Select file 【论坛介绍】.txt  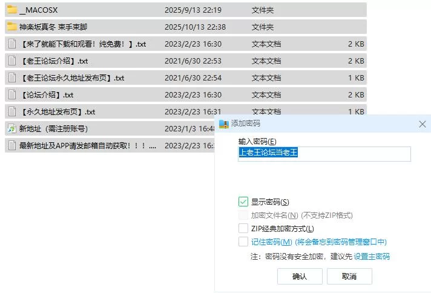pyautogui.click(x=47, y=95)
